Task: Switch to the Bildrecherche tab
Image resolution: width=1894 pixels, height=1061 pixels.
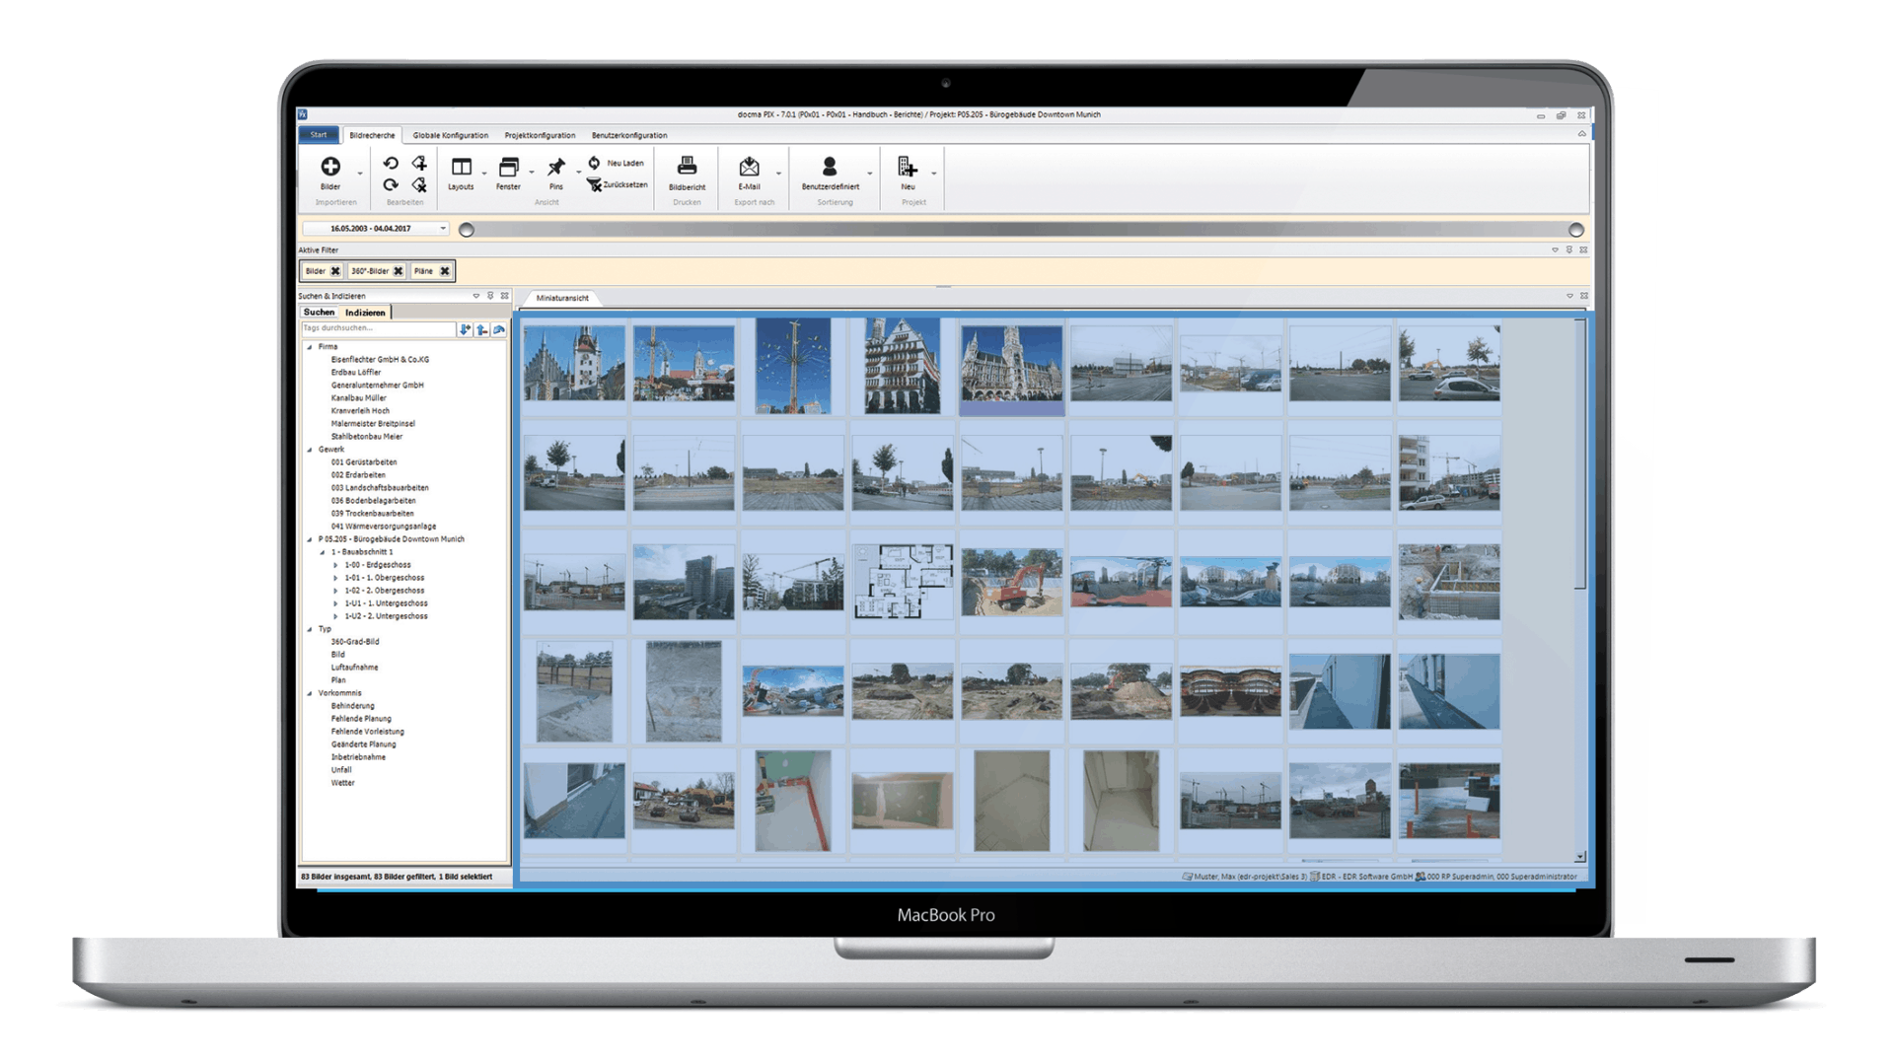Action: tap(372, 135)
